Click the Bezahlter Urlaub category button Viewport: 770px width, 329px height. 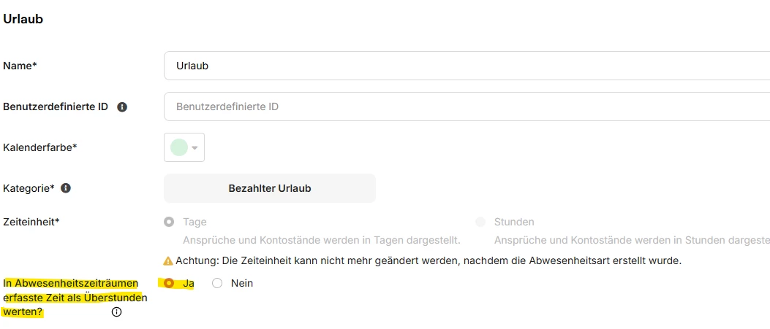point(270,188)
